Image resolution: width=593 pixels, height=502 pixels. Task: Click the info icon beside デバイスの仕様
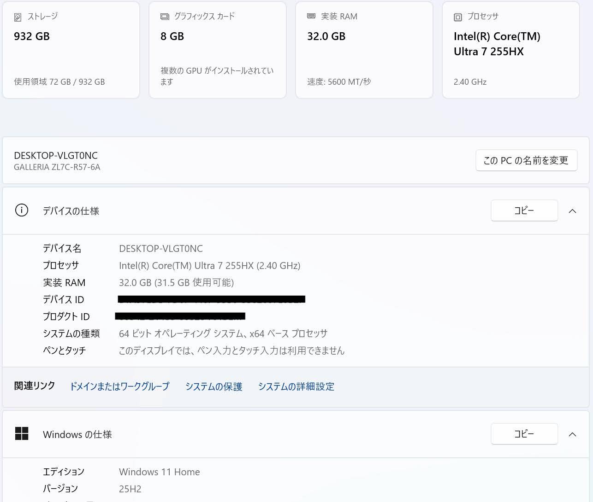(22, 210)
